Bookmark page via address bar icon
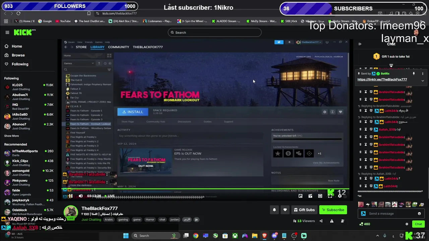 pos(89,13)
